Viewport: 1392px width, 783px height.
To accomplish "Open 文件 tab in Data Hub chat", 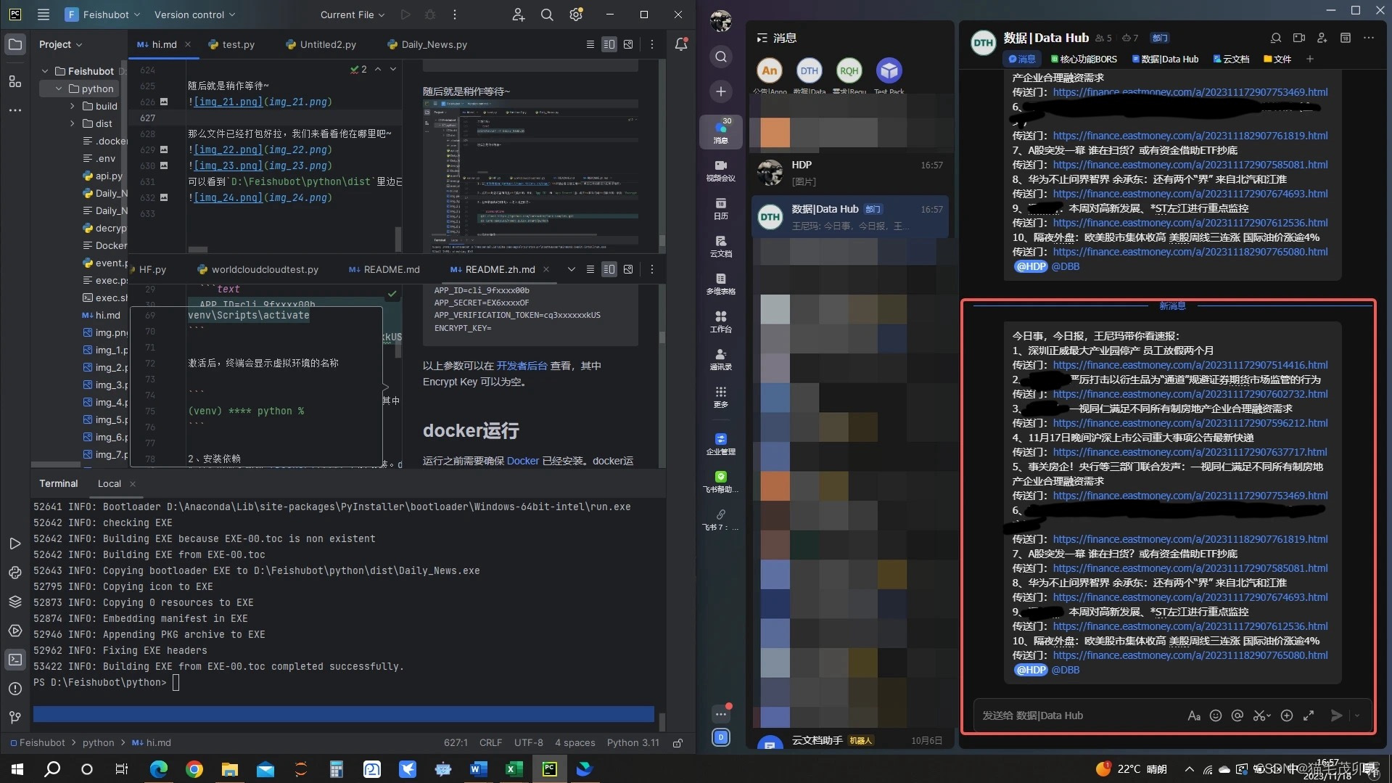I will [x=1277, y=60].
